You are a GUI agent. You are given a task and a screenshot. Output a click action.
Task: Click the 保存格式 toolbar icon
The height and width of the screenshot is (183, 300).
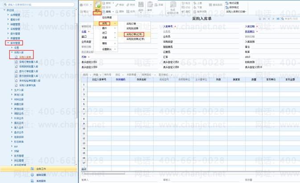click(227, 7)
